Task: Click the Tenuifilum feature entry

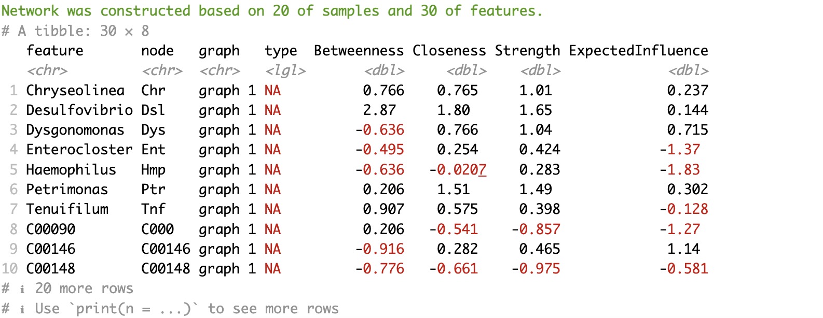Action: 67,209
